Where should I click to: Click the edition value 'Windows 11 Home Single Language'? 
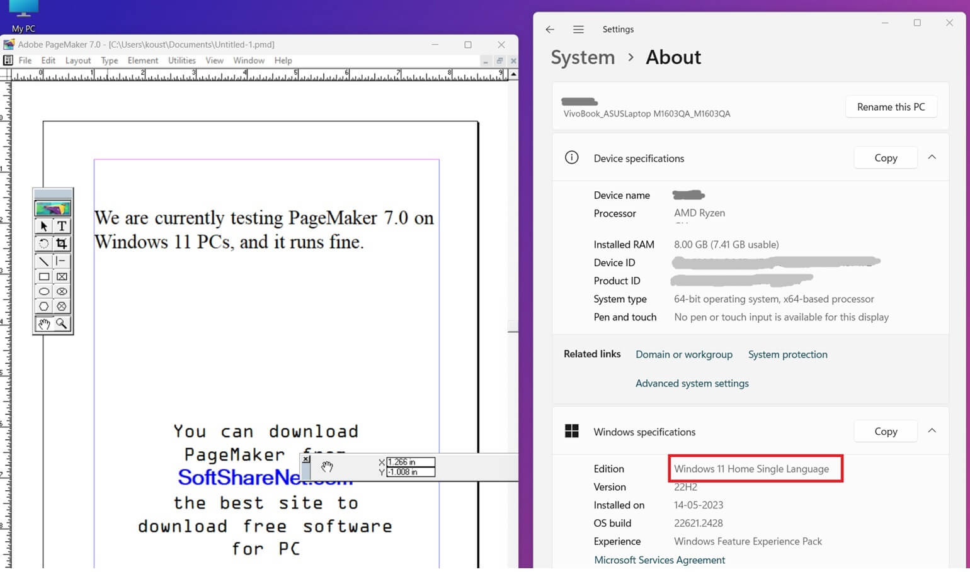(x=751, y=469)
